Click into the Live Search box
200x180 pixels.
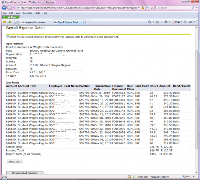(173, 8)
